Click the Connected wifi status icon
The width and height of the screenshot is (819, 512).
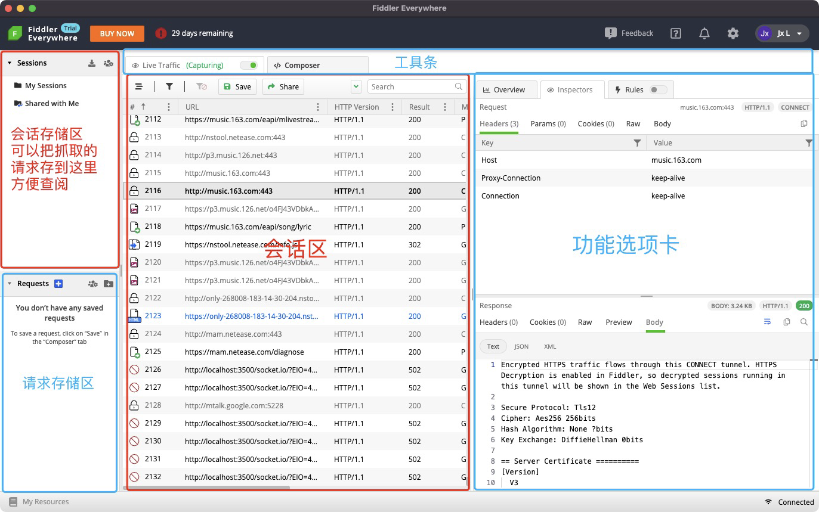click(x=768, y=502)
